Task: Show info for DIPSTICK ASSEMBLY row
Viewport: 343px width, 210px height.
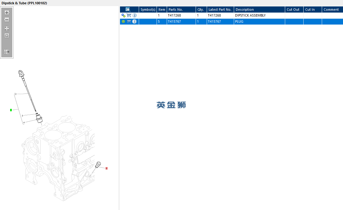Action: pyautogui.click(x=134, y=16)
